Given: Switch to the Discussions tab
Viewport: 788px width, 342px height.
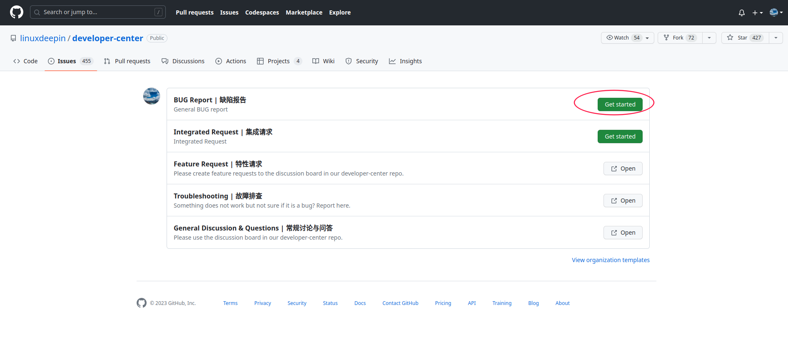Looking at the screenshot, I should (x=183, y=61).
